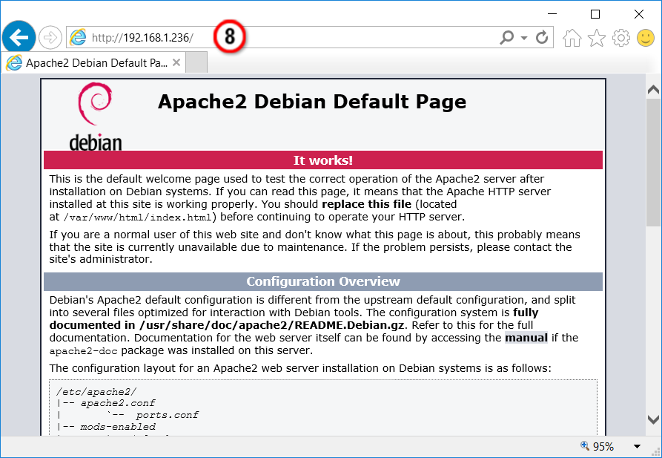The image size is (662, 458).
Task: Open a new tab with the blank tab button
Action: 196,62
